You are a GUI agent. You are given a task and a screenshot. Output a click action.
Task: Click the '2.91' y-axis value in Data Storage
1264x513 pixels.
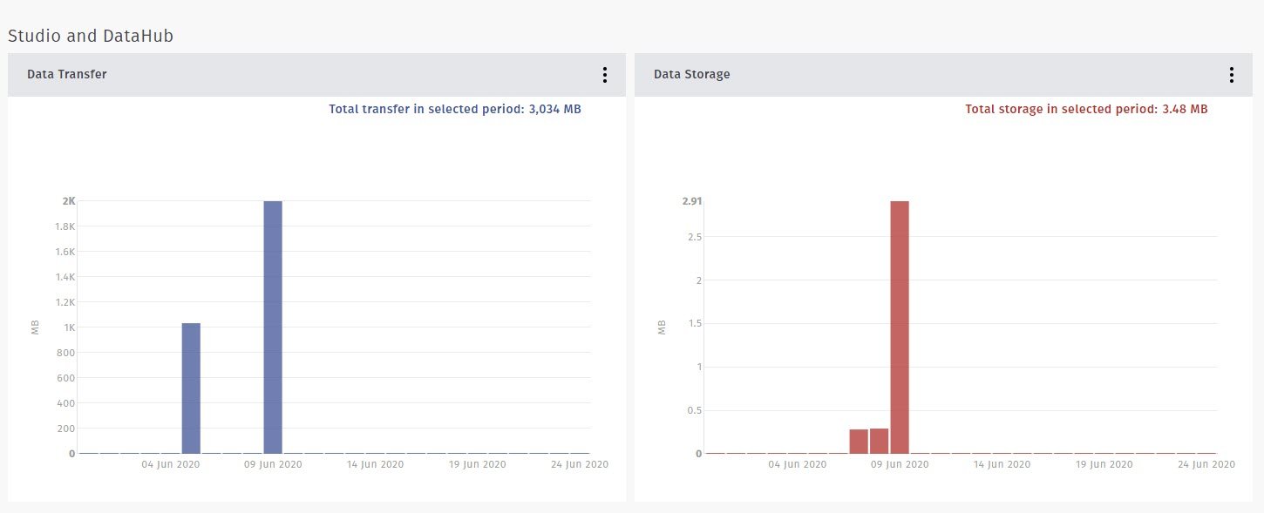click(692, 201)
